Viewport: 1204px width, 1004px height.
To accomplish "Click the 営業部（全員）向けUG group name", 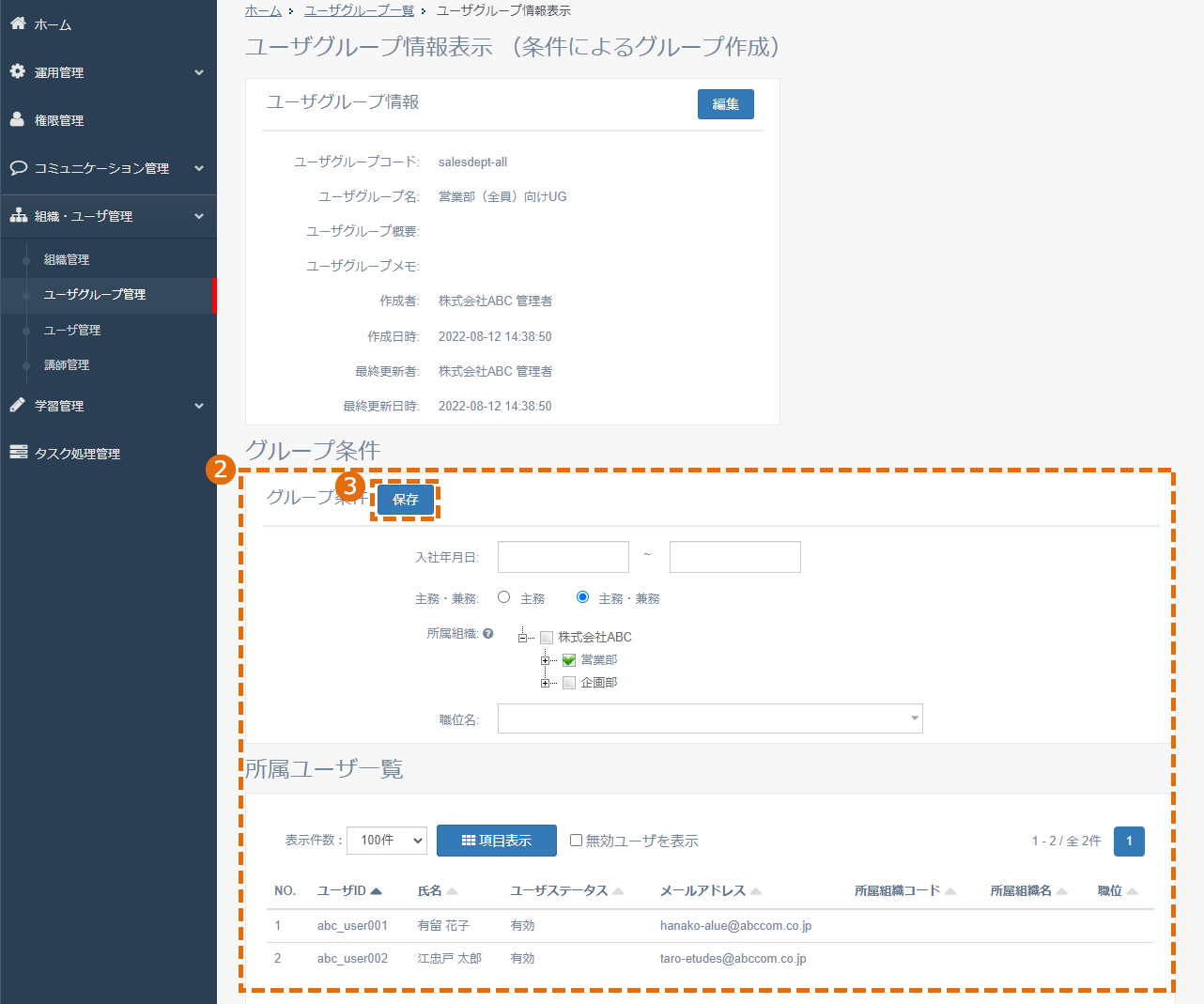I will pos(502,197).
